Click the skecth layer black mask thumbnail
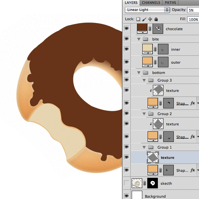The height and width of the screenshot is (199, 199). point(153,183)
